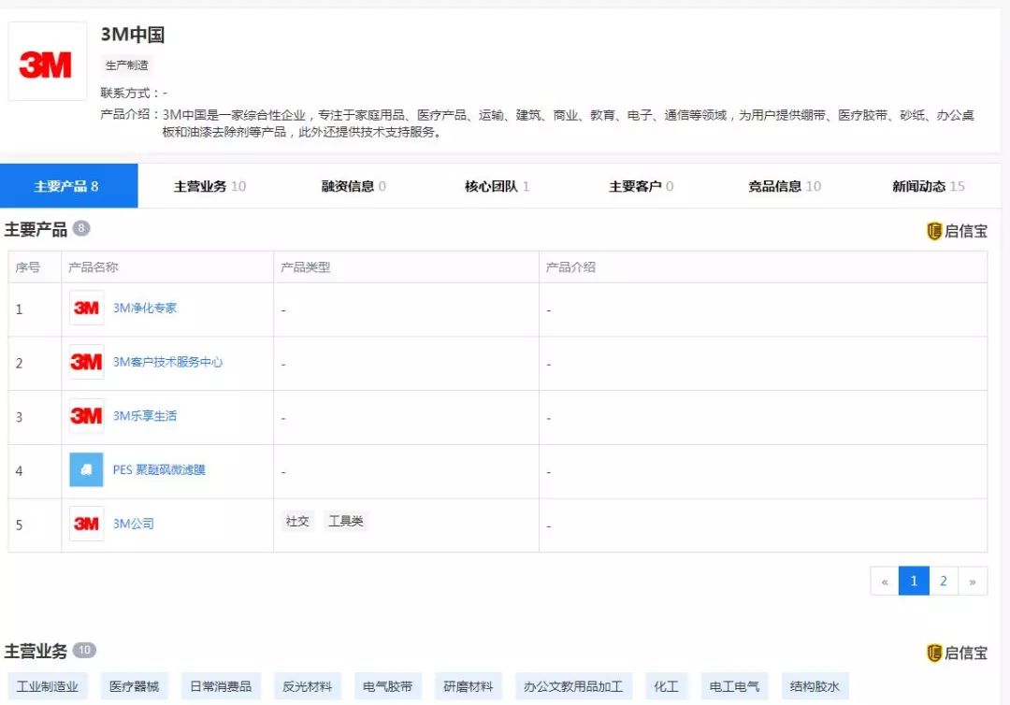Screen dimensions: 1010x705
Task: Click the 社交 product type tag
Action: [297, 521]
